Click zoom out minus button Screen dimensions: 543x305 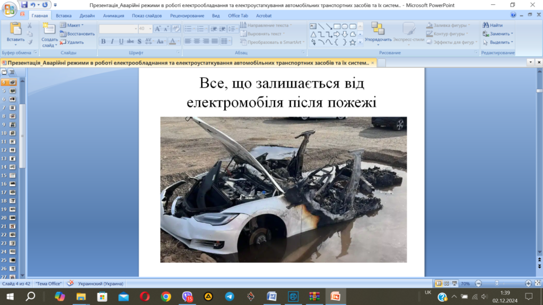(x=478, y=283)
